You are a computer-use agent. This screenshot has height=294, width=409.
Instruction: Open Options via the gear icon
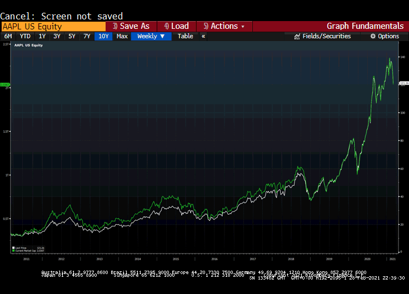[x=373, y=36]
